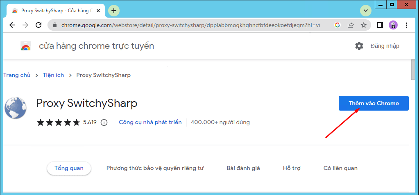This screenshot has width=419, height=195.
Task: Go back with the browser back arrow
Action: [12, 25]
